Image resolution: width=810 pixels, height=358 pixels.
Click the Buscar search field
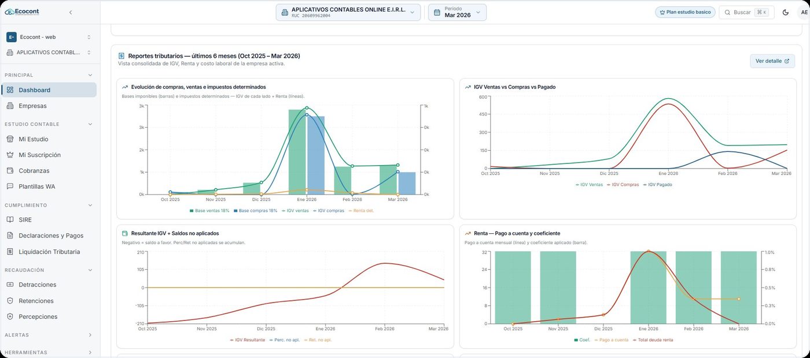click(746, 12)
